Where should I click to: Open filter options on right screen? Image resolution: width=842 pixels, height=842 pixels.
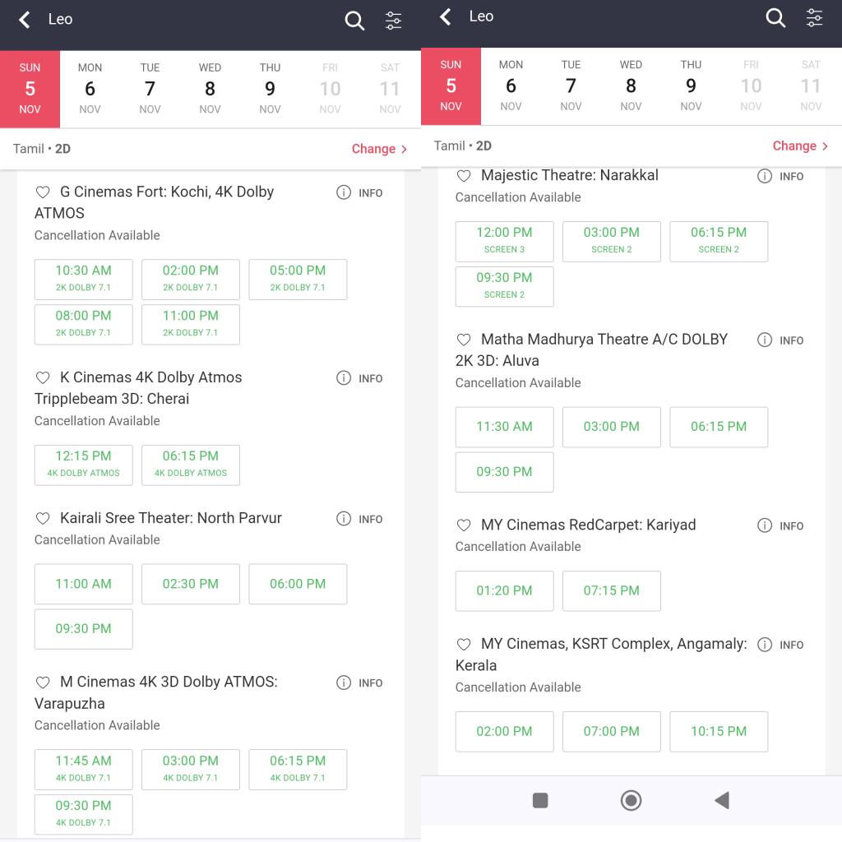click(x=814, y=18)
